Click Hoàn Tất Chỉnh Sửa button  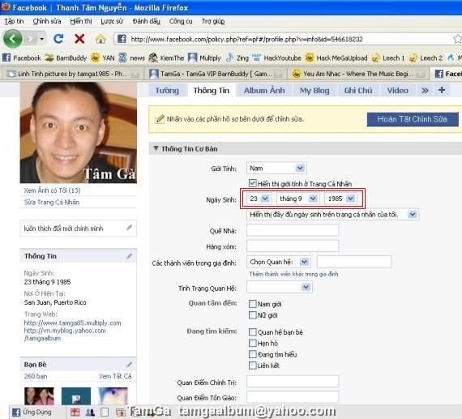413,119
